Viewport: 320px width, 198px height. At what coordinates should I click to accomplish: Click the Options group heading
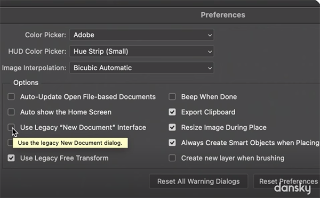click(26, 82)
